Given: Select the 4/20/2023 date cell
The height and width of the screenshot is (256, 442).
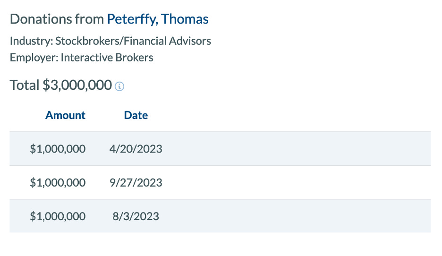Looking at the screenshot, I should (x=136, y=149).
